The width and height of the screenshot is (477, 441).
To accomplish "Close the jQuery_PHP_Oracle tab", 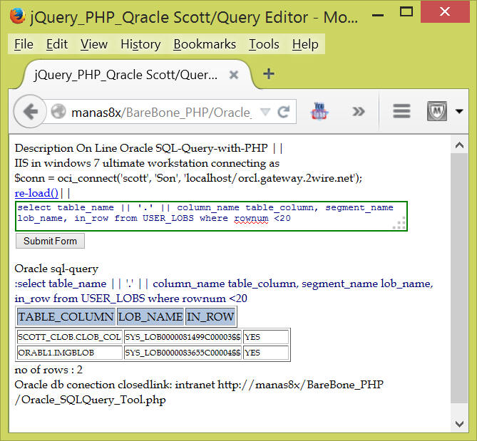I will tap(234, 75).
